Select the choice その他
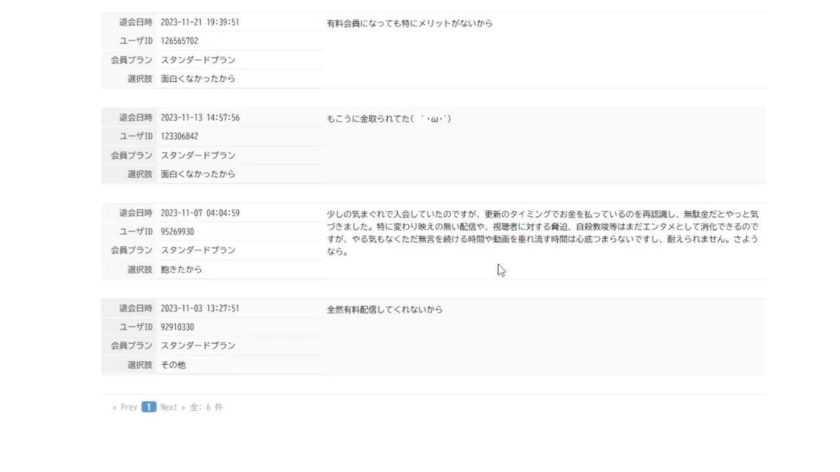 [x=173, y=364]
